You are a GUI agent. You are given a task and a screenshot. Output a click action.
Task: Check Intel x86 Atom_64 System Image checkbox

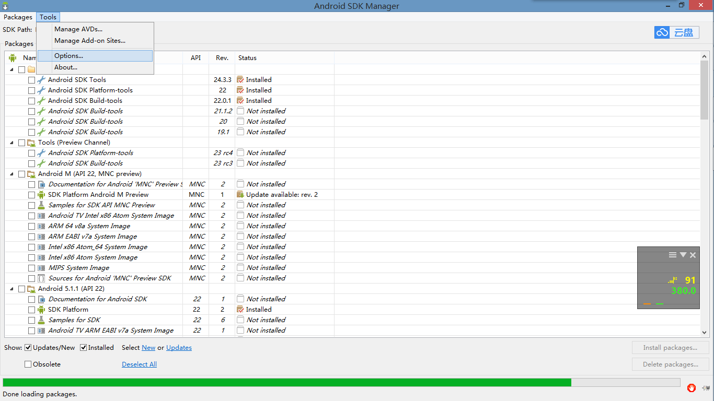tap(32, 247)
